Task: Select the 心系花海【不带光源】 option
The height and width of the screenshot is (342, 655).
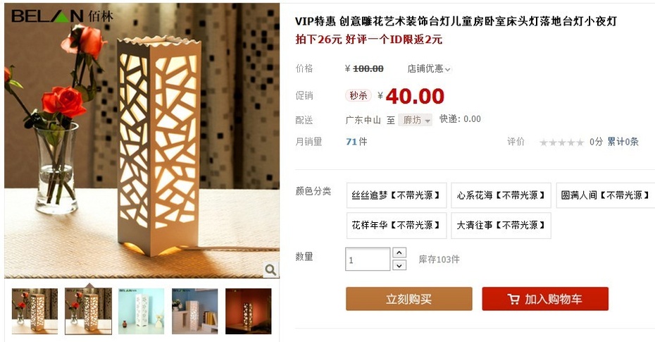Action: [x=501, y=195]
